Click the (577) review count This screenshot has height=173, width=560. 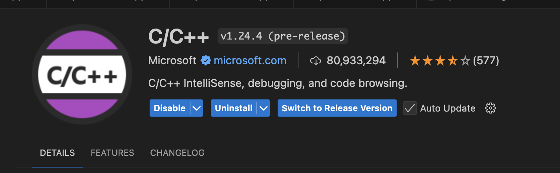pyautogui.click(x=486, y=61)
